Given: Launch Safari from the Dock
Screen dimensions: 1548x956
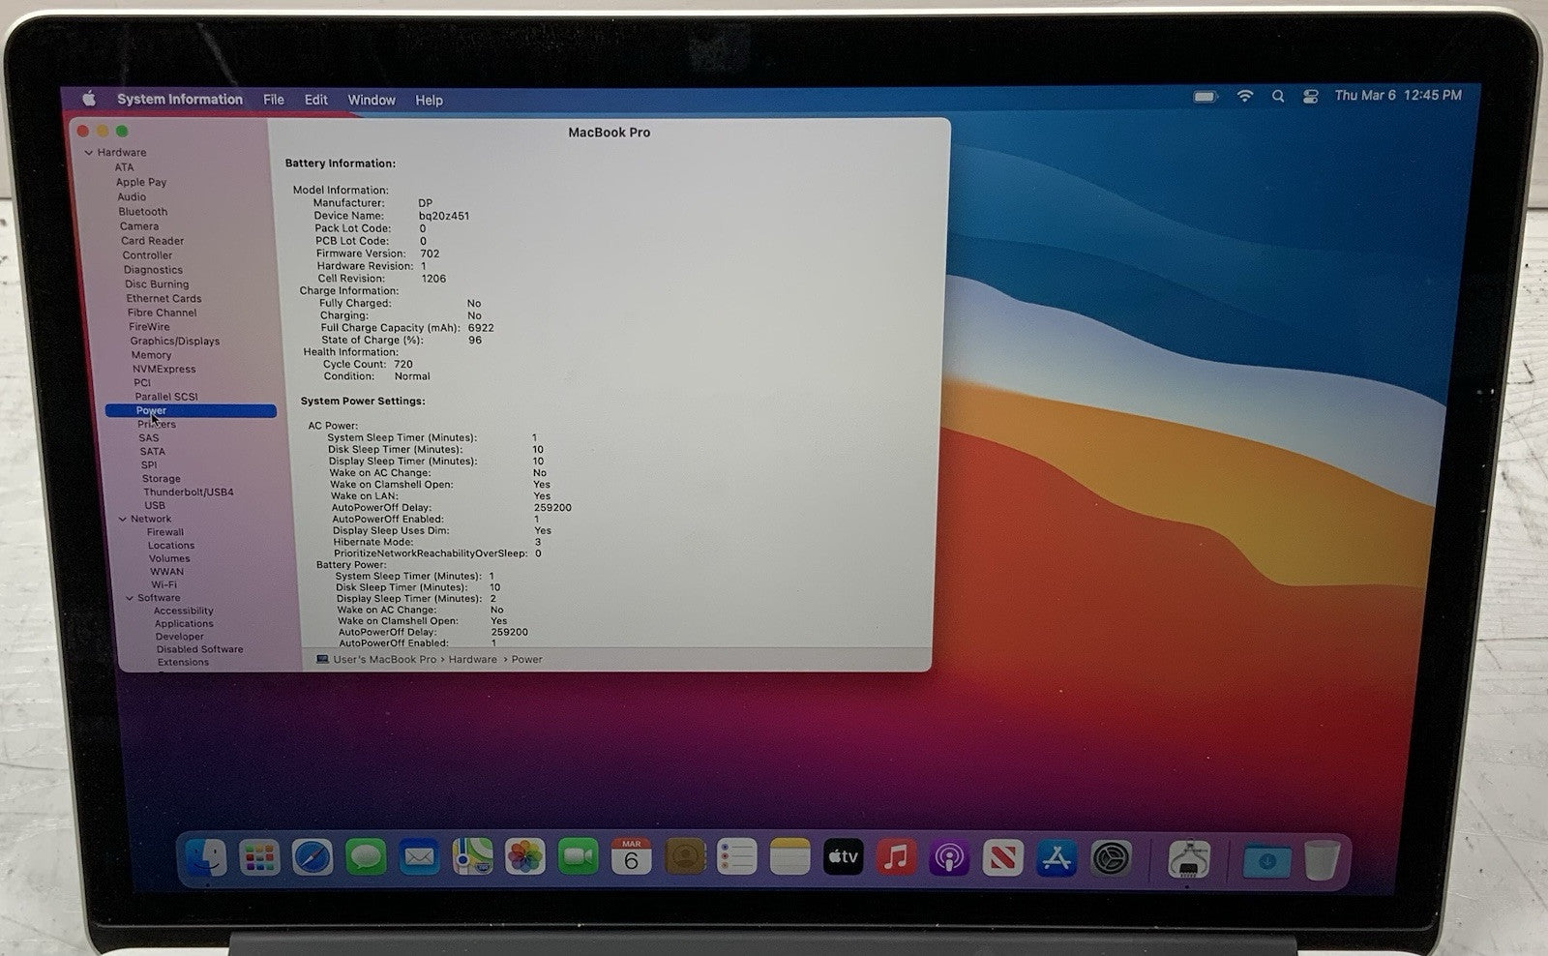Looking at the screenshot, I should click(313, 857).
